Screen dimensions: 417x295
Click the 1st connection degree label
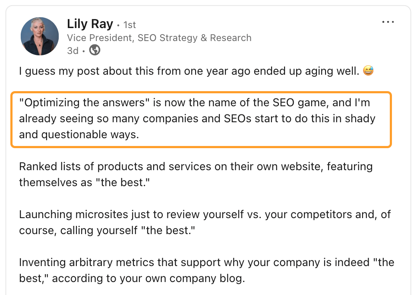click(x=130, y=25)
